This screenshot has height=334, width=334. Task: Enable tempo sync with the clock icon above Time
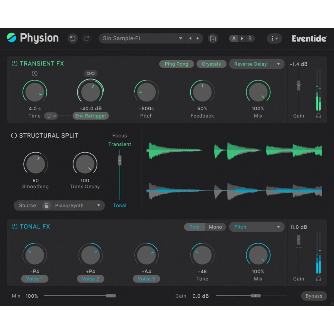coord(35,73)
